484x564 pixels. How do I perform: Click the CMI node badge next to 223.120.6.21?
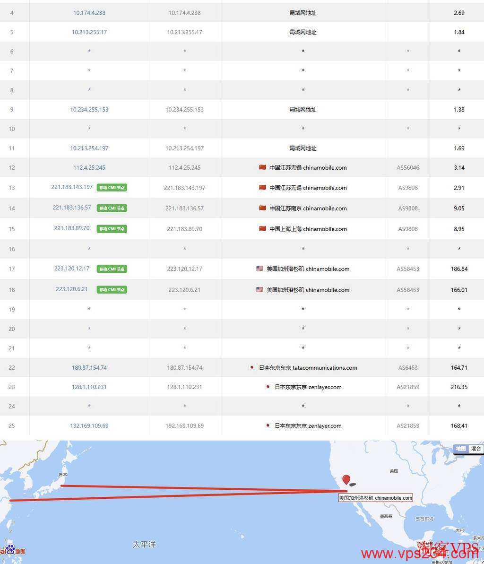[112, 289]
